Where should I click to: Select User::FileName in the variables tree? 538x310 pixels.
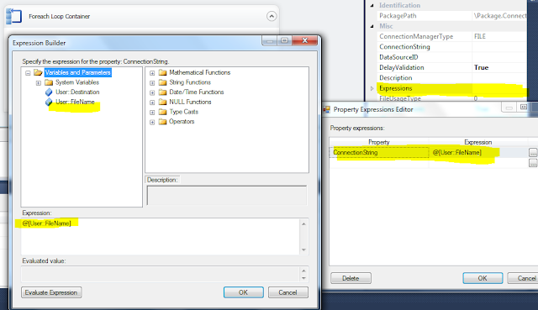pyautogui.click(x=75, y=102)
